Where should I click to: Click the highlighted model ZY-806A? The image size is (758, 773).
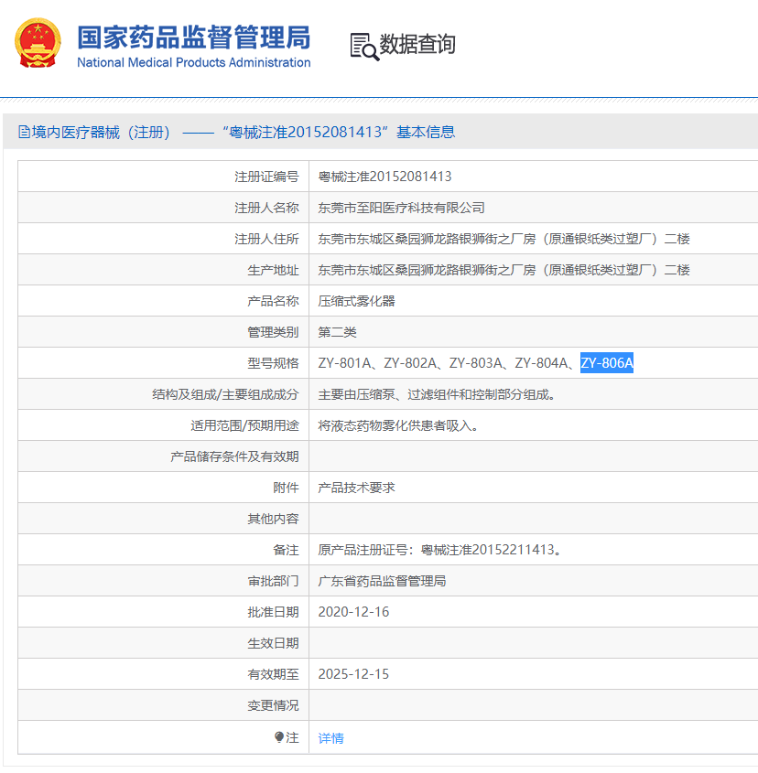coord(607,363)
